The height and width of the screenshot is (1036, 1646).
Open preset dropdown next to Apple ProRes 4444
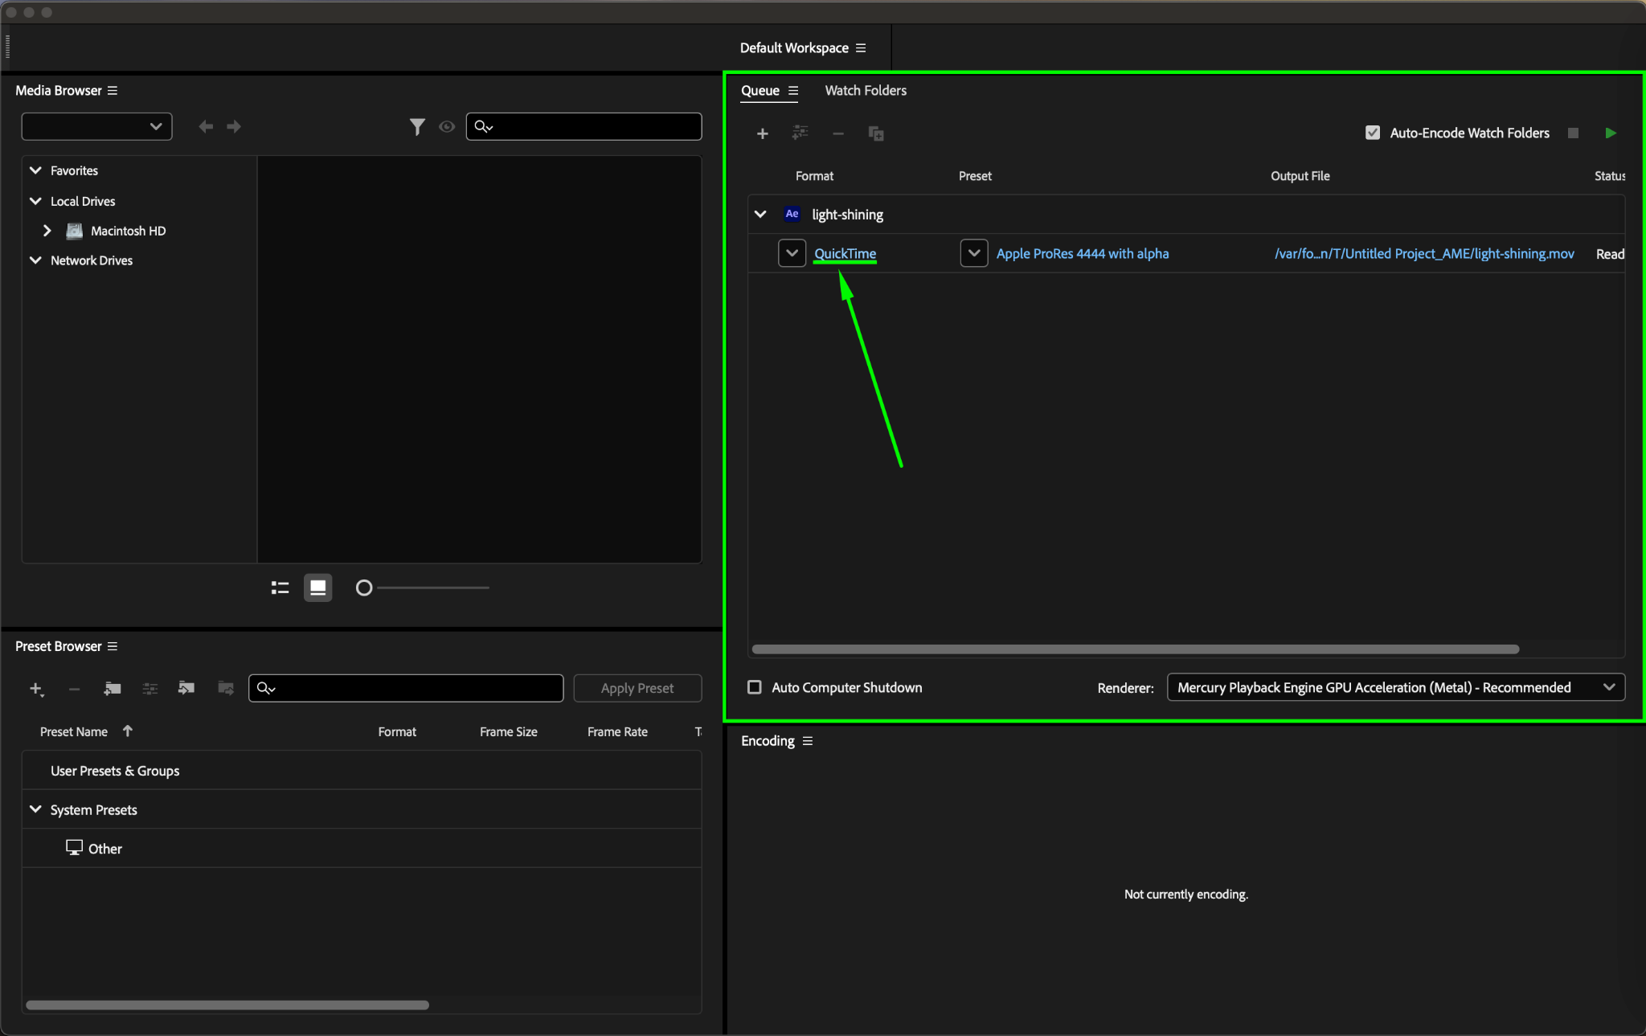point(973,254)
